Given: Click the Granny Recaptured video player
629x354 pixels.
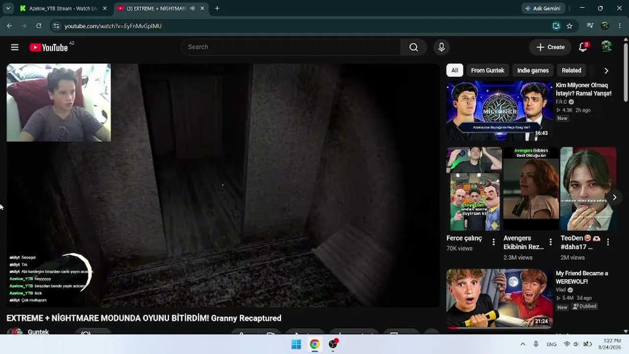Looking at the screenshot, I should (x=223, y=185).
